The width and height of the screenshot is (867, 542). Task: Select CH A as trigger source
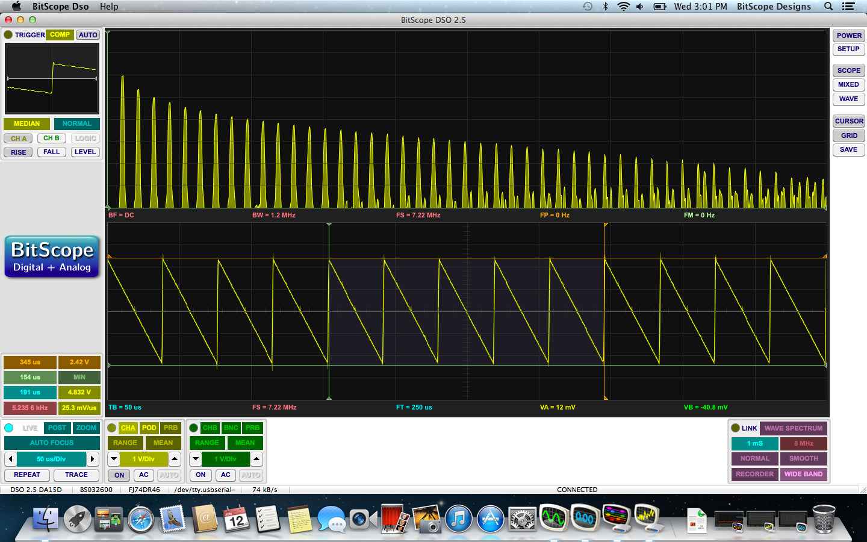pyautogui.click(x=19, y=139)
